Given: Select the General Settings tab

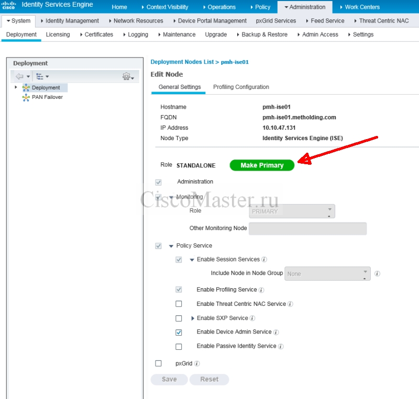Looking at the screenshot, I should tap(180, 87).
